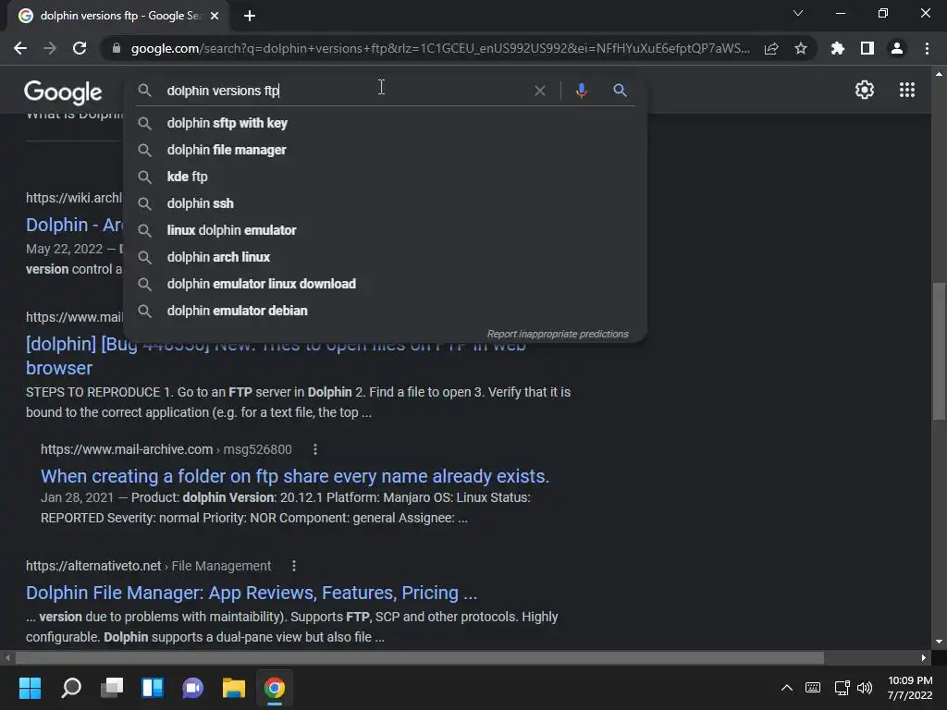Open volume control in system tray
Screen dimensions: 947x710
pyautogui.click(x=865, y=688)
